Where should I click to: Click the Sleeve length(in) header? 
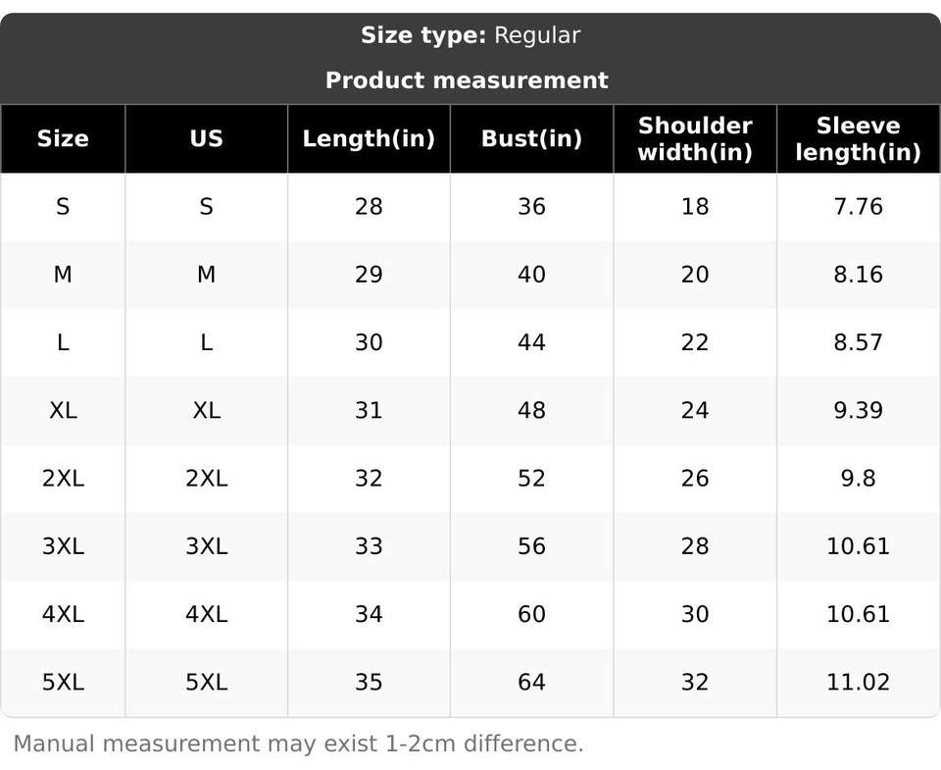coord(859,138)
